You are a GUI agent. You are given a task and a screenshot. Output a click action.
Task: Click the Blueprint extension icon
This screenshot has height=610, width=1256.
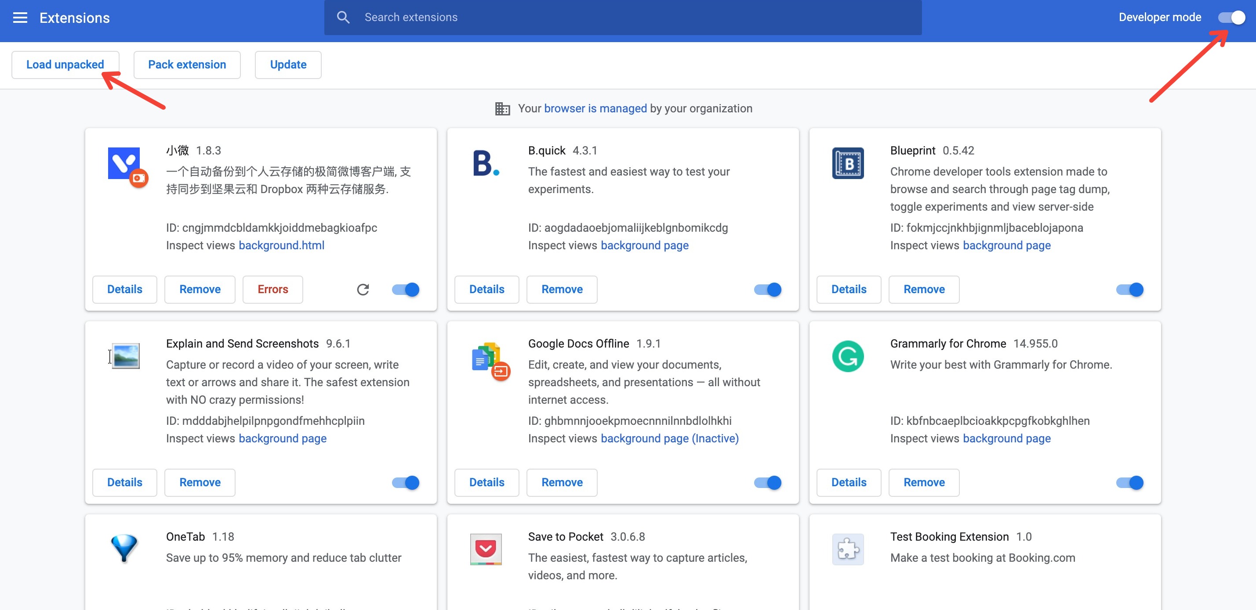click(x=847, y=163)
